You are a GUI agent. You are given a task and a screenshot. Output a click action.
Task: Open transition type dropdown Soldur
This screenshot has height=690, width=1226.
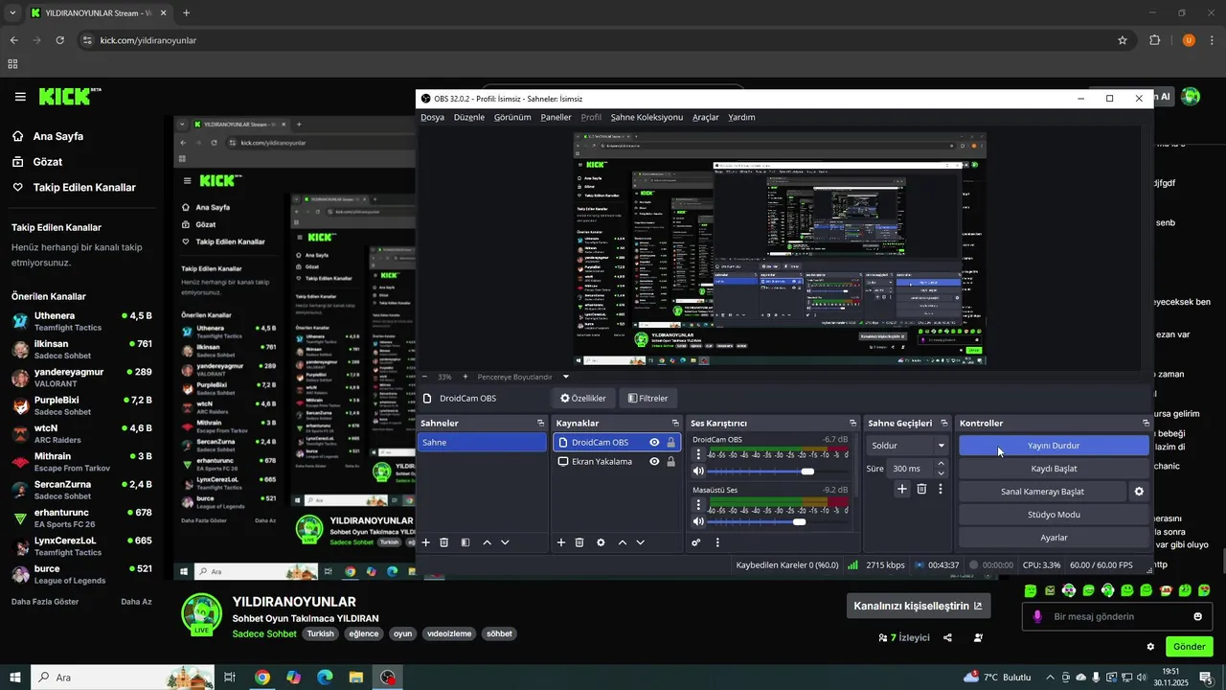pyautogui.click(x=907, y=446)
